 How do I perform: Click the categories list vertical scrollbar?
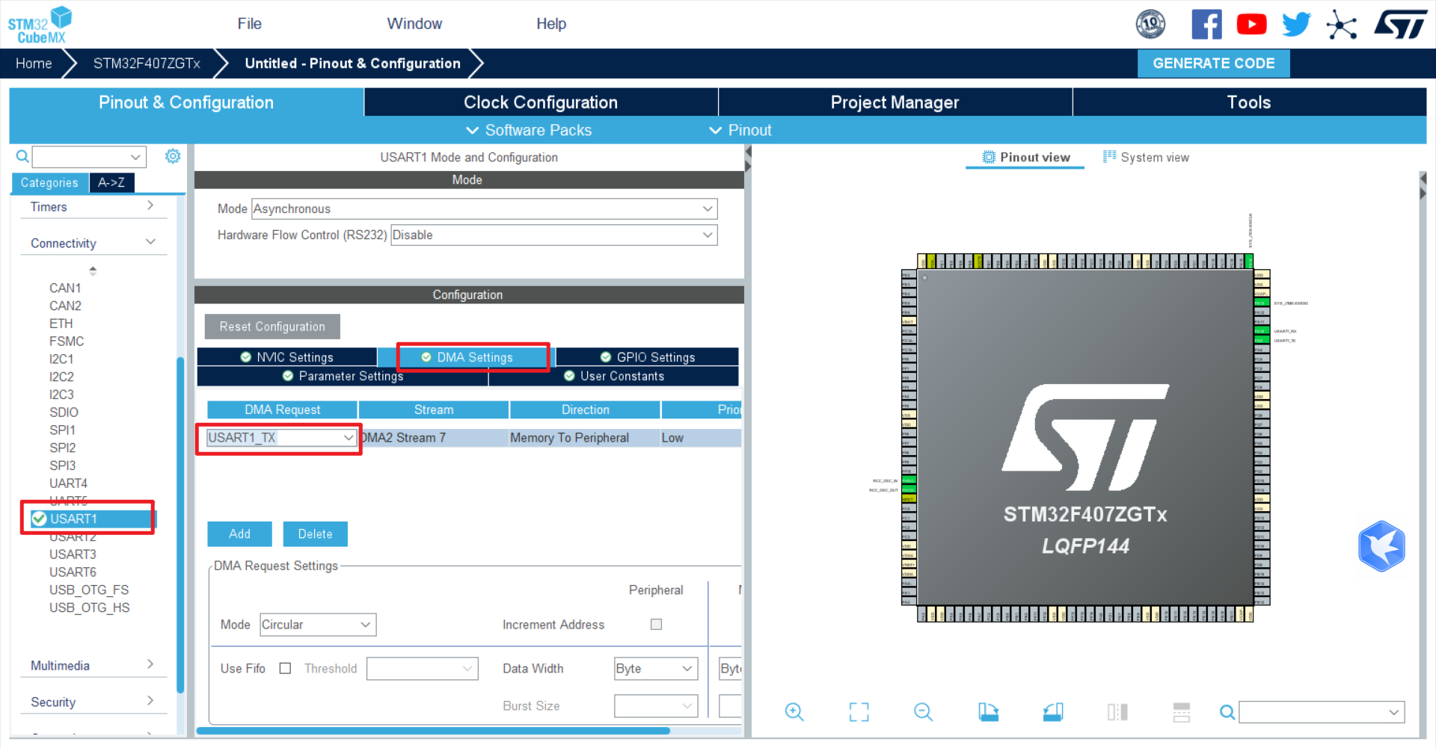click(180, 525)
